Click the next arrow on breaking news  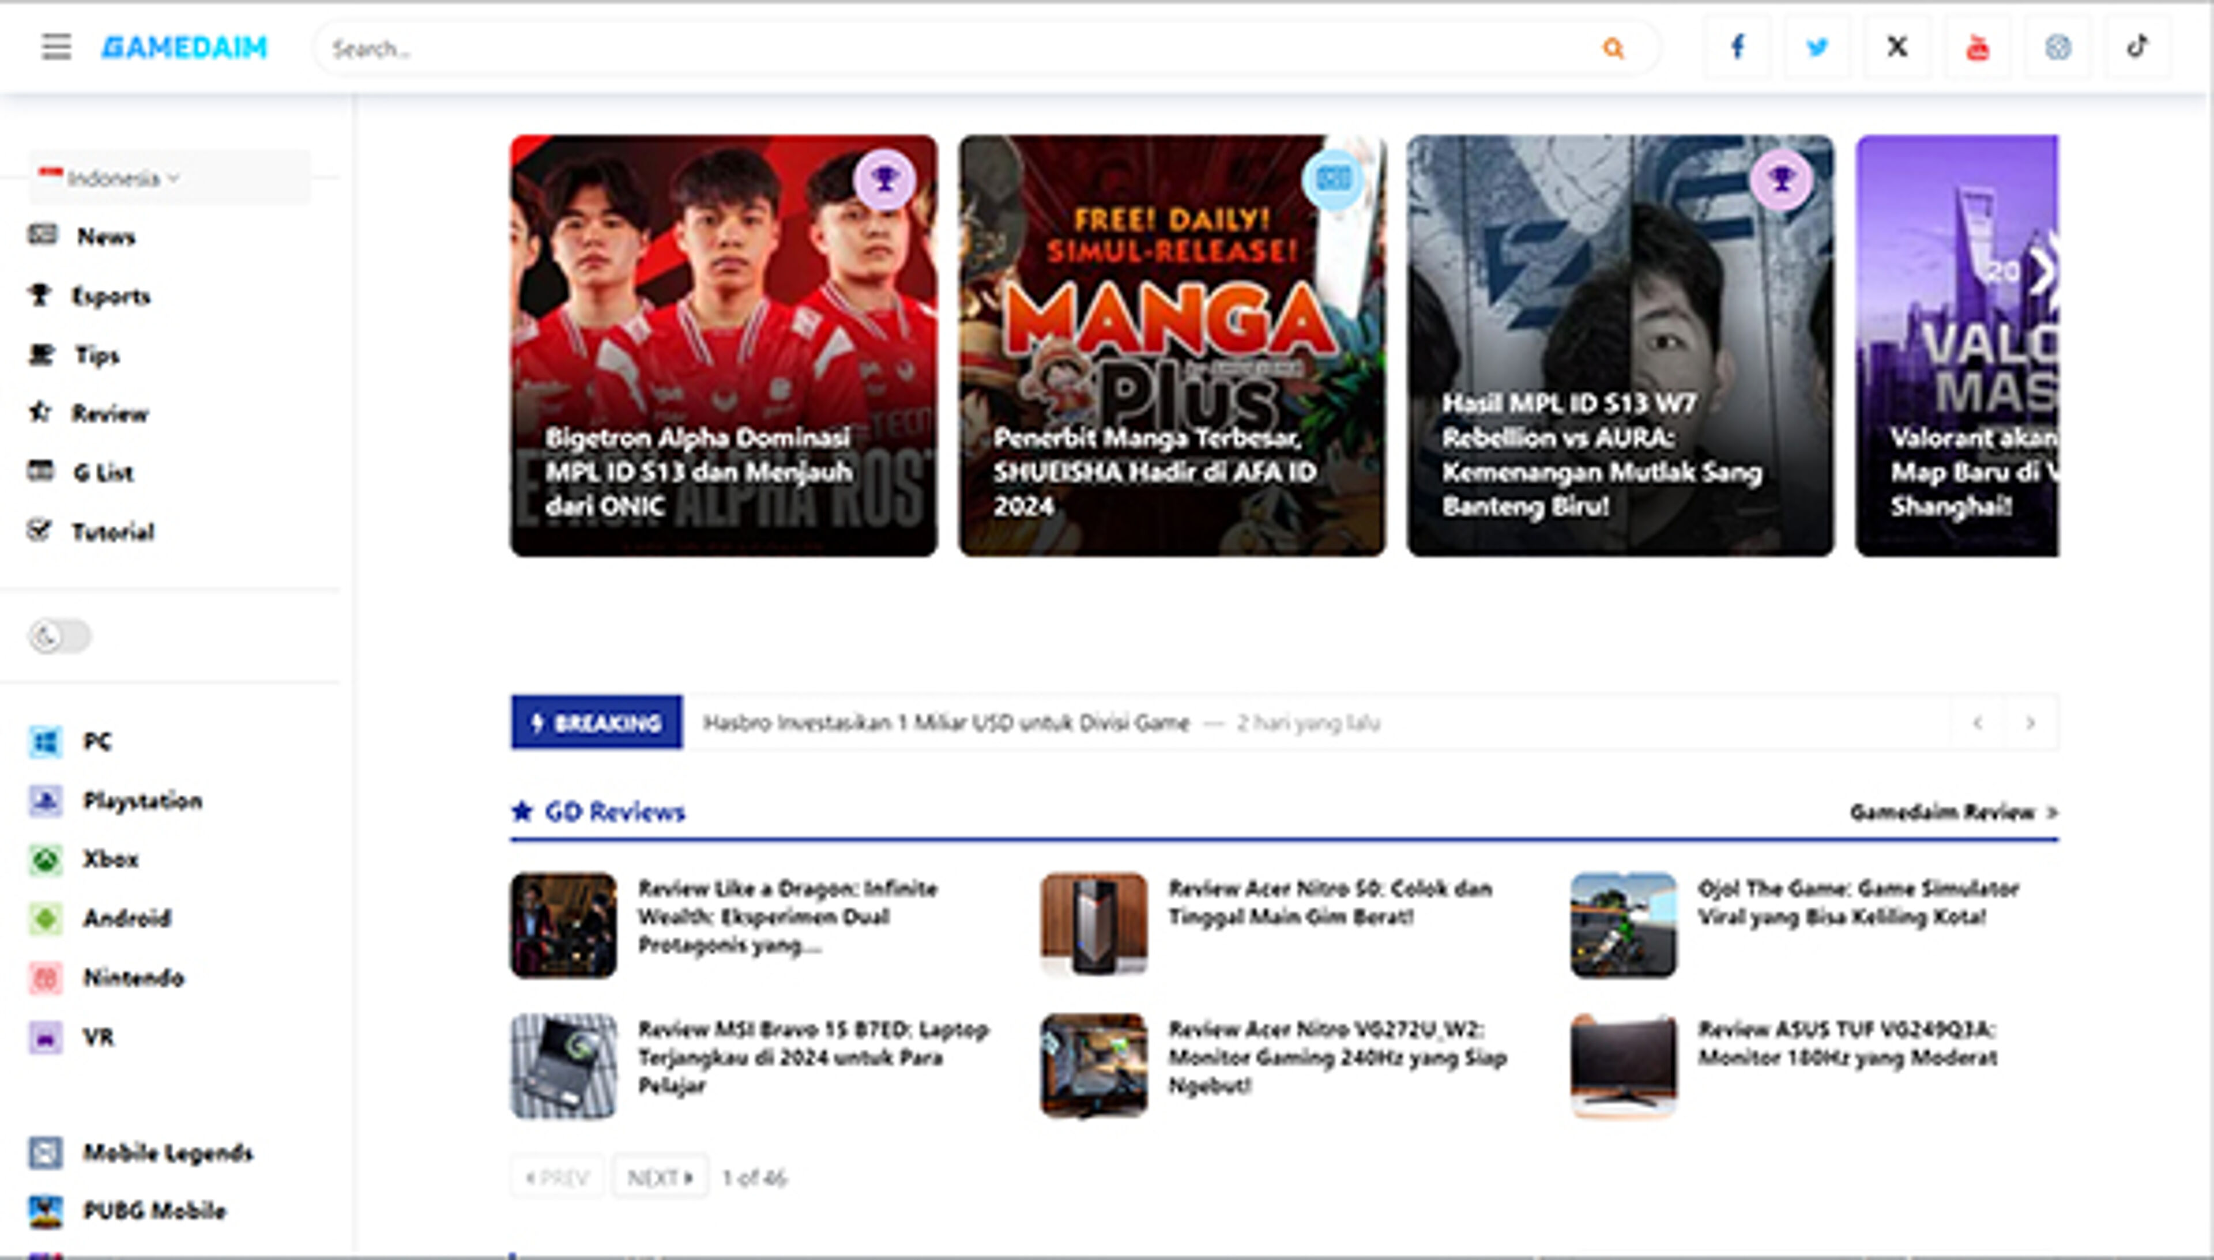coord(2029,722)
